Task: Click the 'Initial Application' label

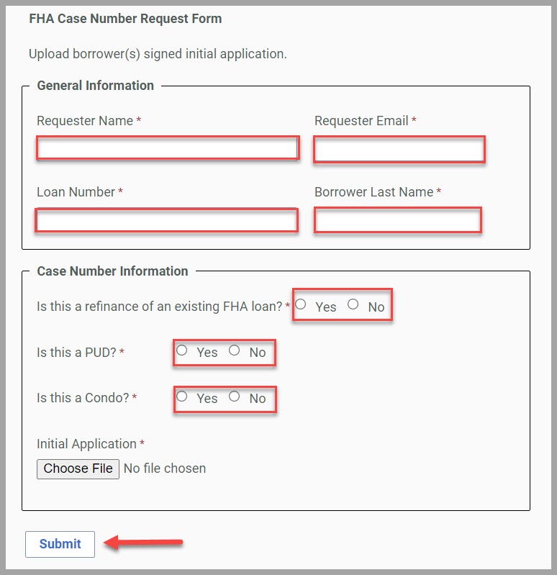Action: [86, 444]
